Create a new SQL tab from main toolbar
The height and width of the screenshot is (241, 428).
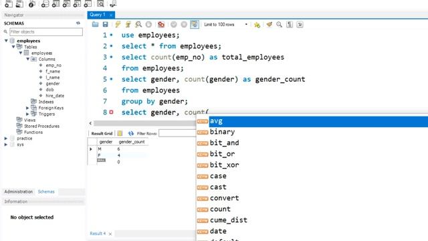[9, 4]
